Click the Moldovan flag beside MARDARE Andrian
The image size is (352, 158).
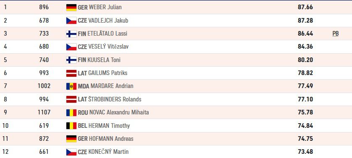pos(71,86)
